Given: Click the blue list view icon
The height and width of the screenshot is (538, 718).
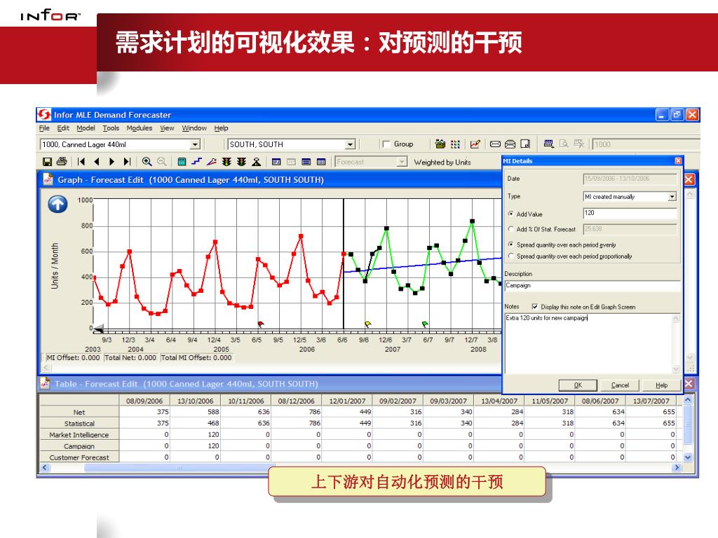Looking at the screenshot, I should pyautogui.click(x=306, y=162).
